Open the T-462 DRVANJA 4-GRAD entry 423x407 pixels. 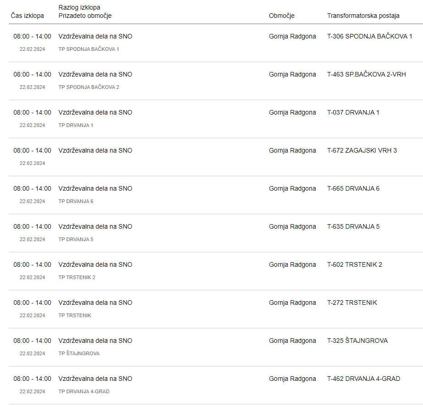pyautogui.click(x=363, y=379)
